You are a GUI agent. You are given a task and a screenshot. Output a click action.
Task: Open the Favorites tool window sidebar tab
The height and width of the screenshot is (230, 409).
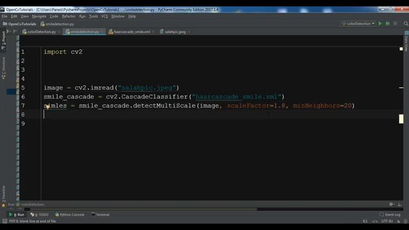click(3, 196)
